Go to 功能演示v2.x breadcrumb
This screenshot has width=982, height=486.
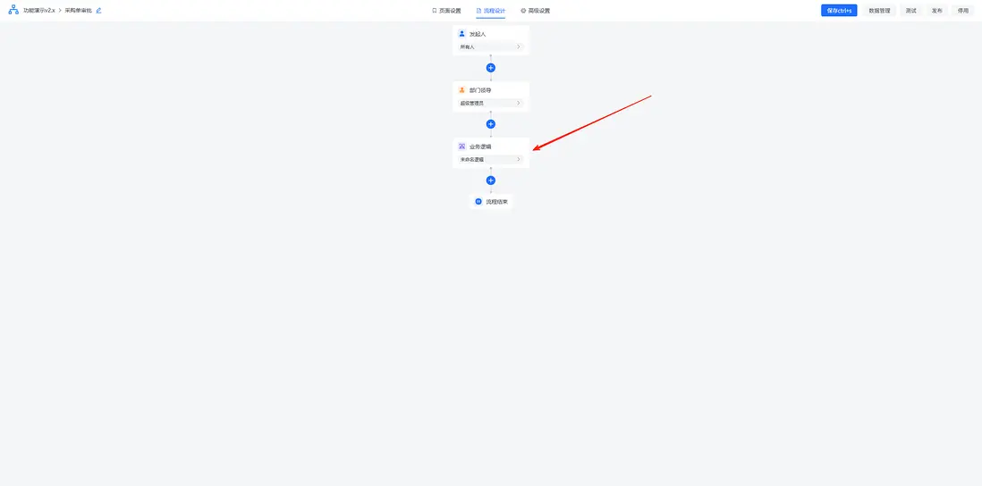tap(38, 11)
